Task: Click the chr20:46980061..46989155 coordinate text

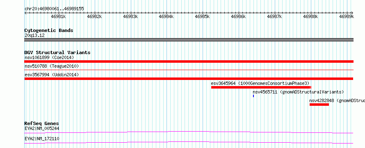Action: [x=54, y=9]
